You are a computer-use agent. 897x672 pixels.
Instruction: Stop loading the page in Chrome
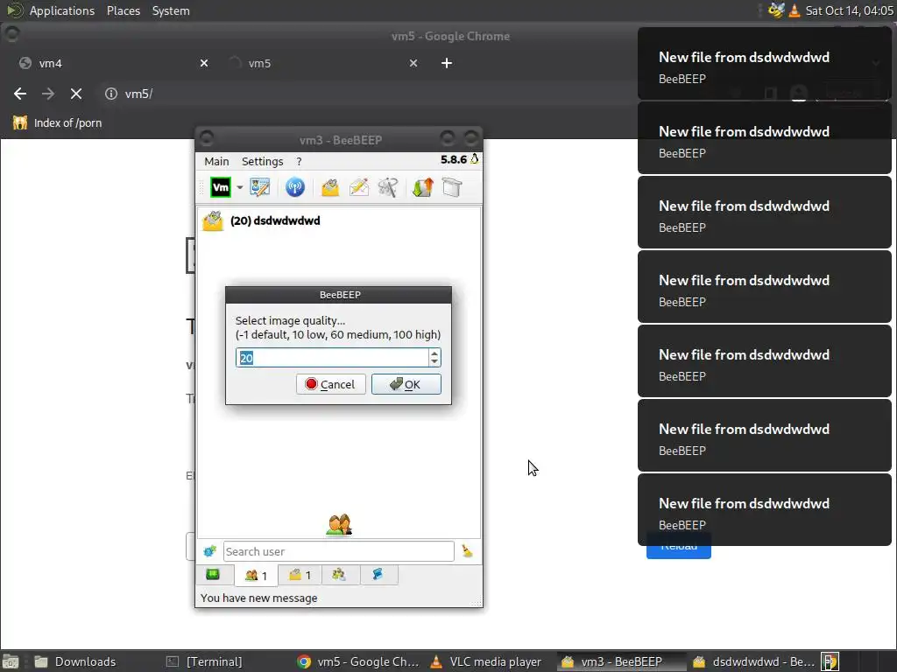coord(76,94)
